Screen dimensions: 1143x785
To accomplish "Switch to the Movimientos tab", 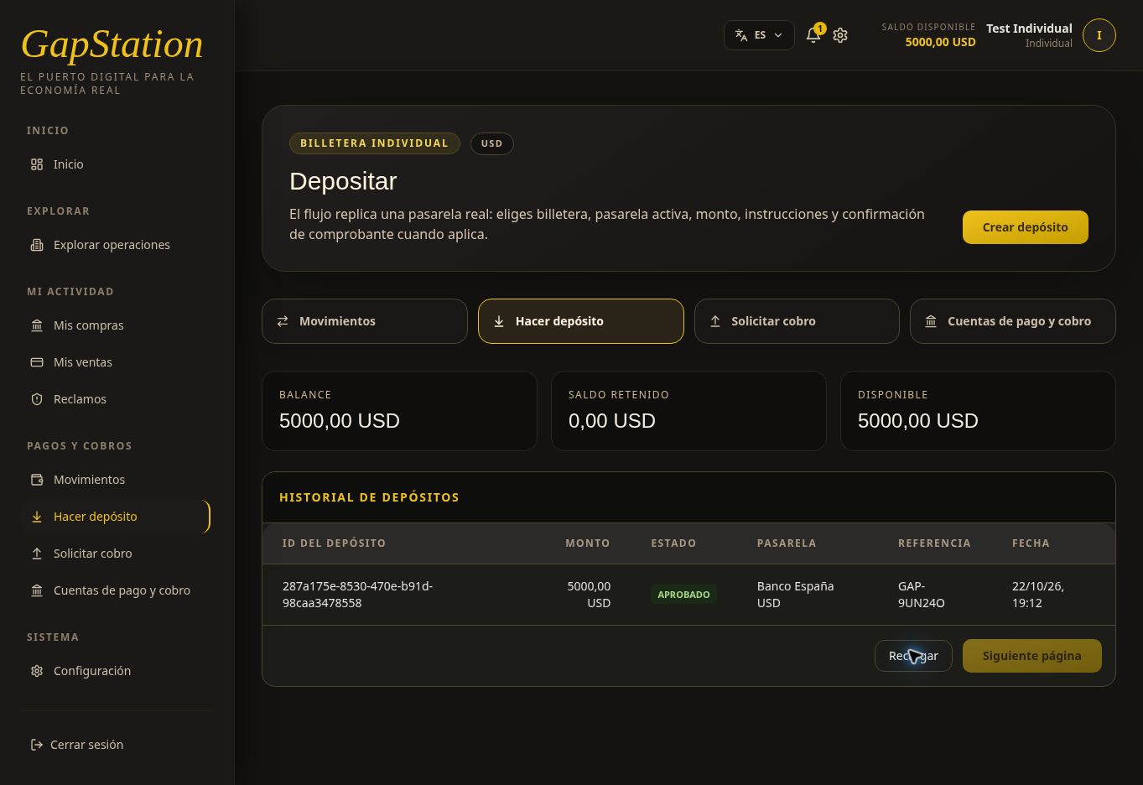I will 365,321.
